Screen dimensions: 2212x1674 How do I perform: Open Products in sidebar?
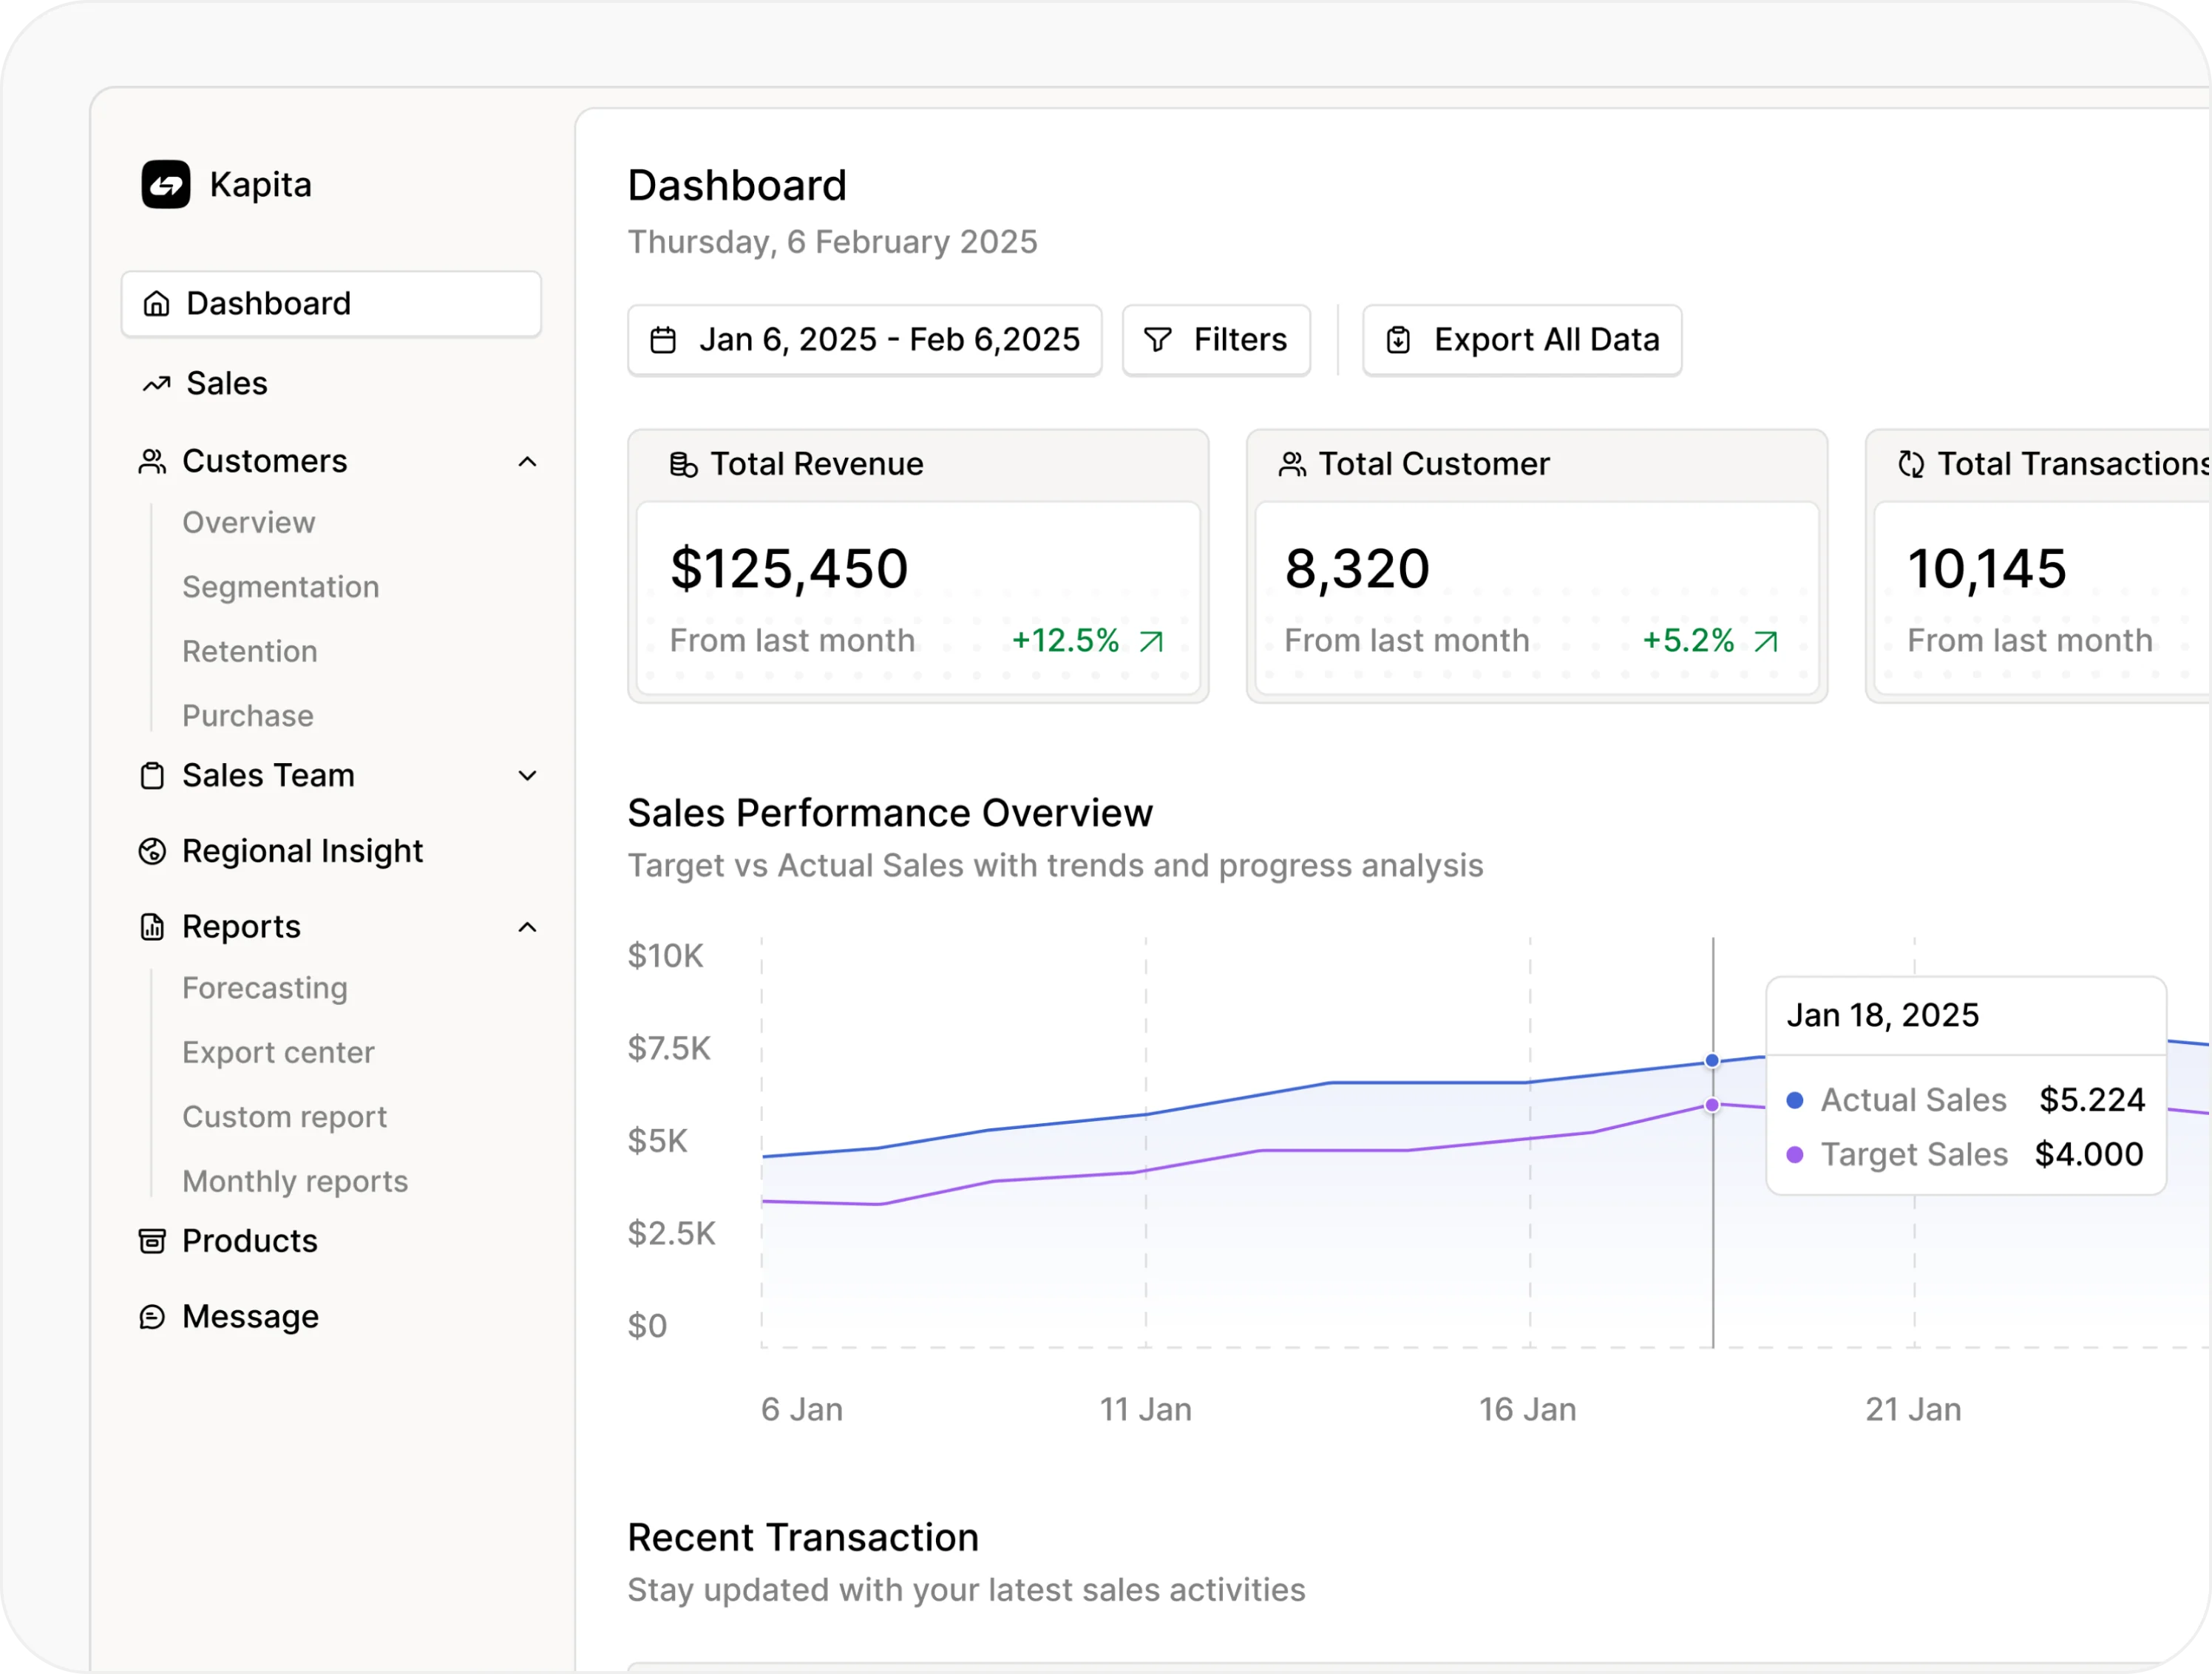(x=250, y=1242)
